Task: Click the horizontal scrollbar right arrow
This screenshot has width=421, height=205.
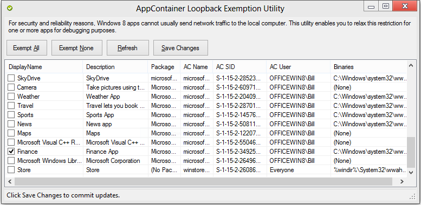Action: (x=402, y=181)
